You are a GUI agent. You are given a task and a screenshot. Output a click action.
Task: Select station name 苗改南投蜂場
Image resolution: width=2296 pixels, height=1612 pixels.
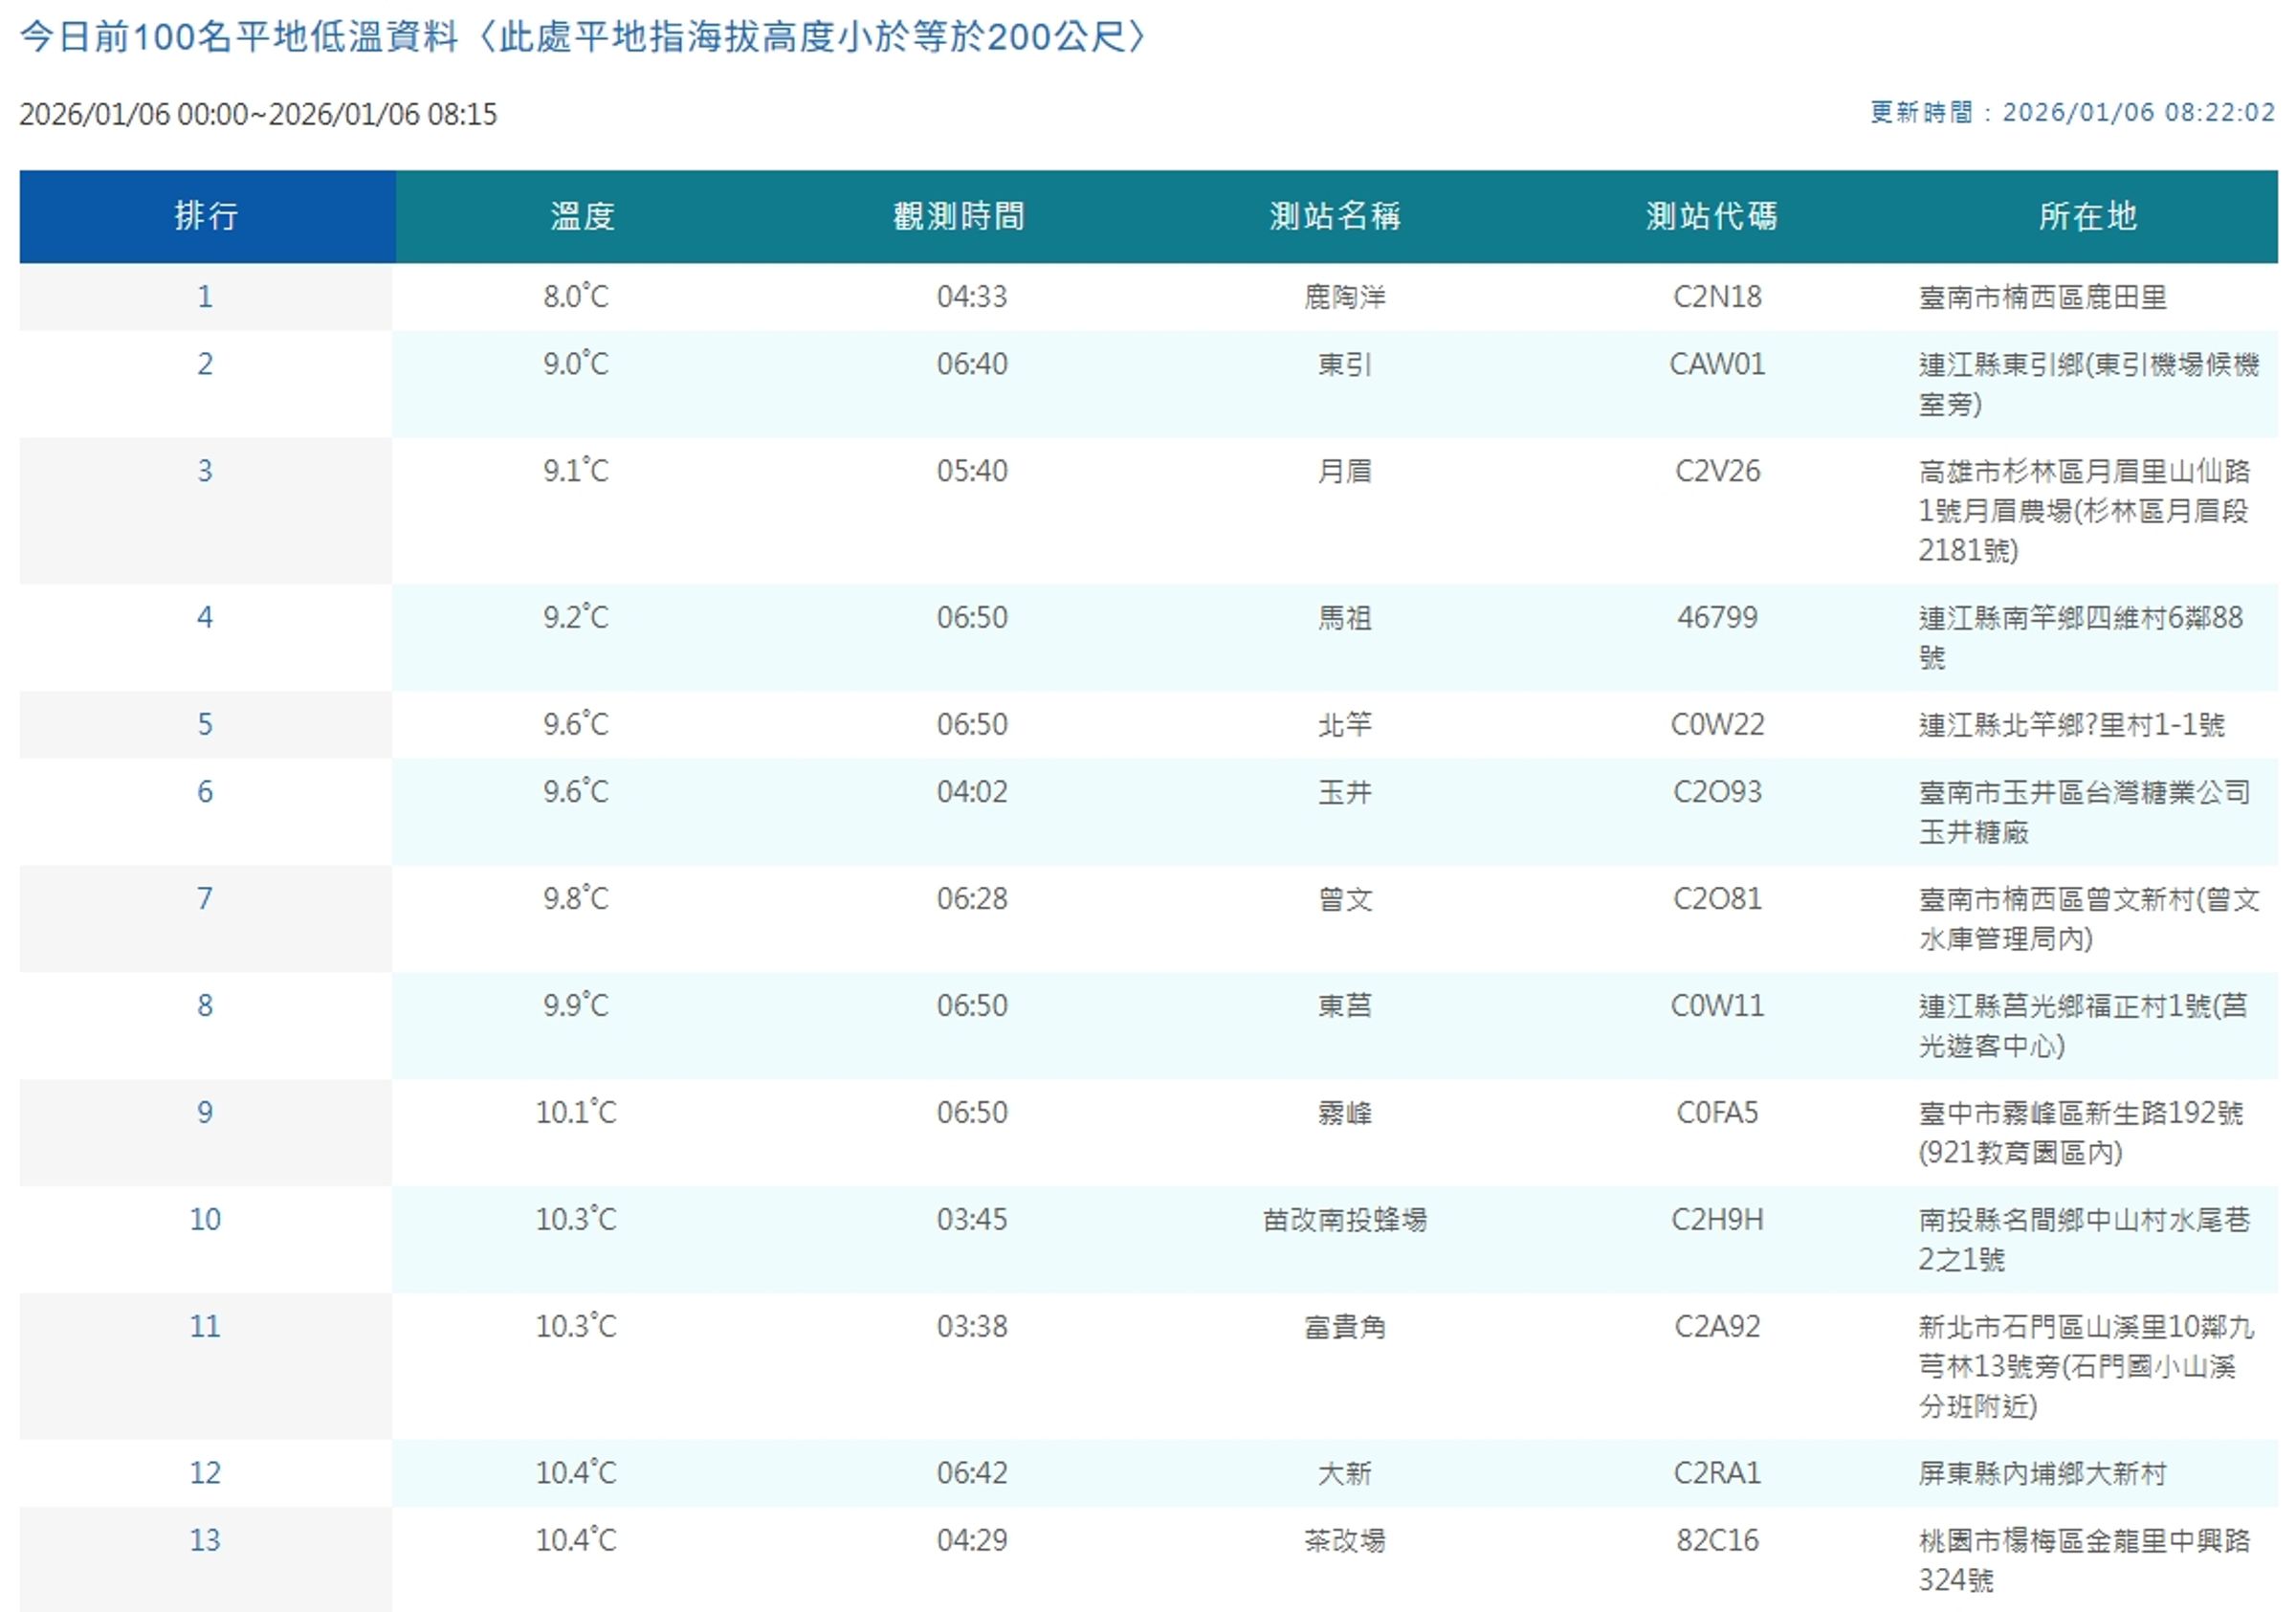[1345, 1220]
